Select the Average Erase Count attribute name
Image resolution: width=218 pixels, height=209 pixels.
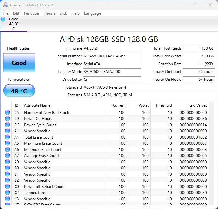pyautogui.click(x=41, y=156)
